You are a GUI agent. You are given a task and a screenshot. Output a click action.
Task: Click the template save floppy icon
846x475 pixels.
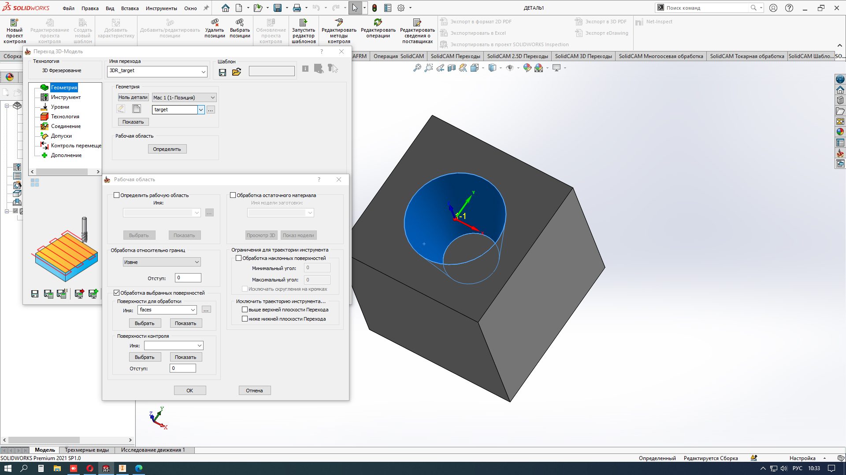point(223,72)
